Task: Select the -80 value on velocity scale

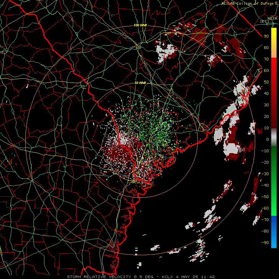Action: point(265,231)
